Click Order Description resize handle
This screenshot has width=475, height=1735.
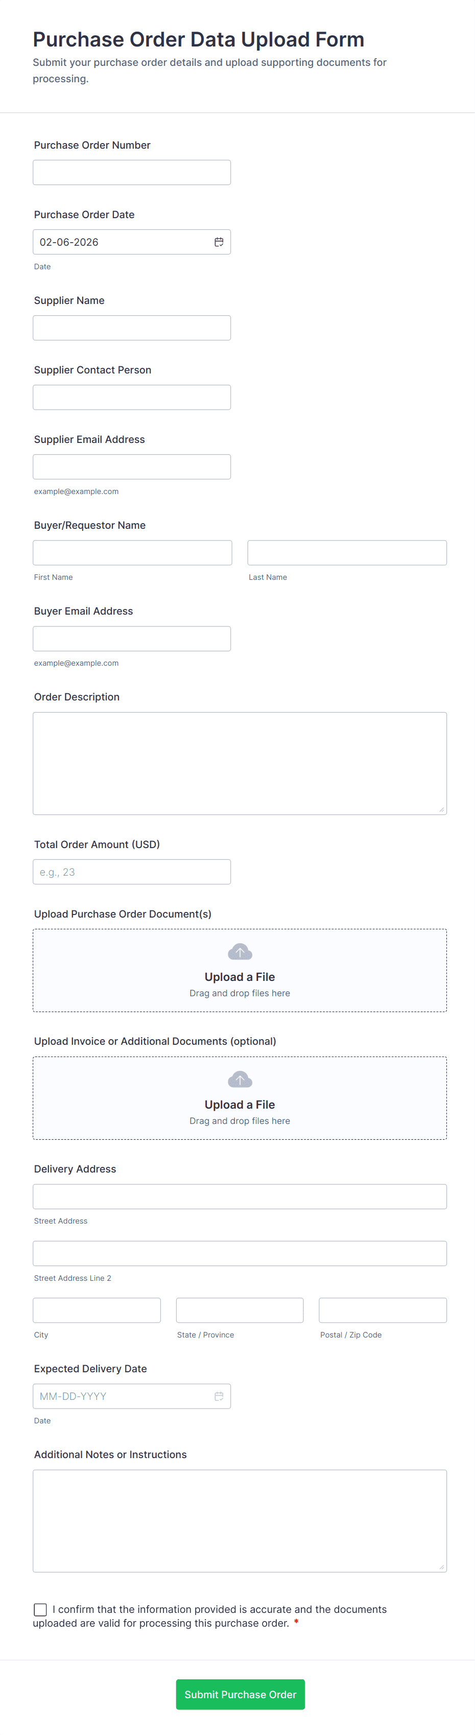441,810
